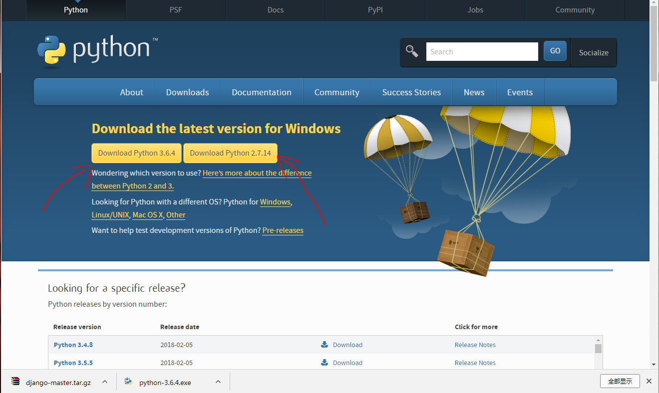Open the Socialize dropdown
Viewport: 659px width, 393px height.
(593, 52)
